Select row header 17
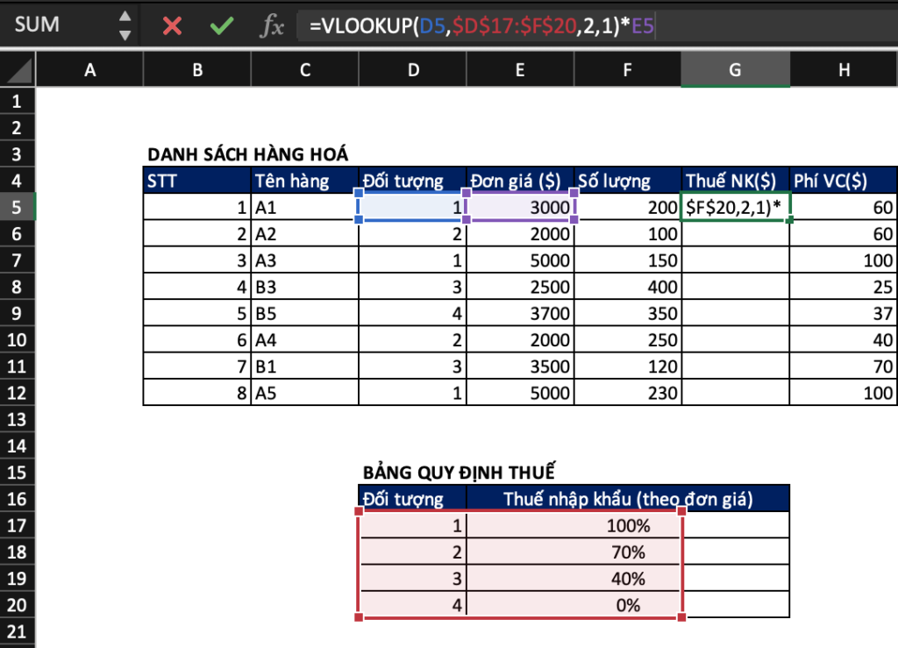 point(16,523)
